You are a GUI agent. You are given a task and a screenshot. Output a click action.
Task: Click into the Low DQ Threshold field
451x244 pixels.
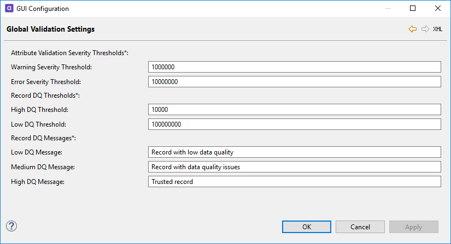pyautogui.click(x=294, y=124)
